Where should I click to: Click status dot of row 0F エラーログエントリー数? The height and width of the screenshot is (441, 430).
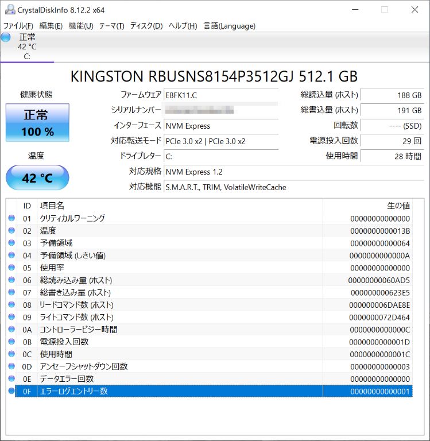point(11,391)
